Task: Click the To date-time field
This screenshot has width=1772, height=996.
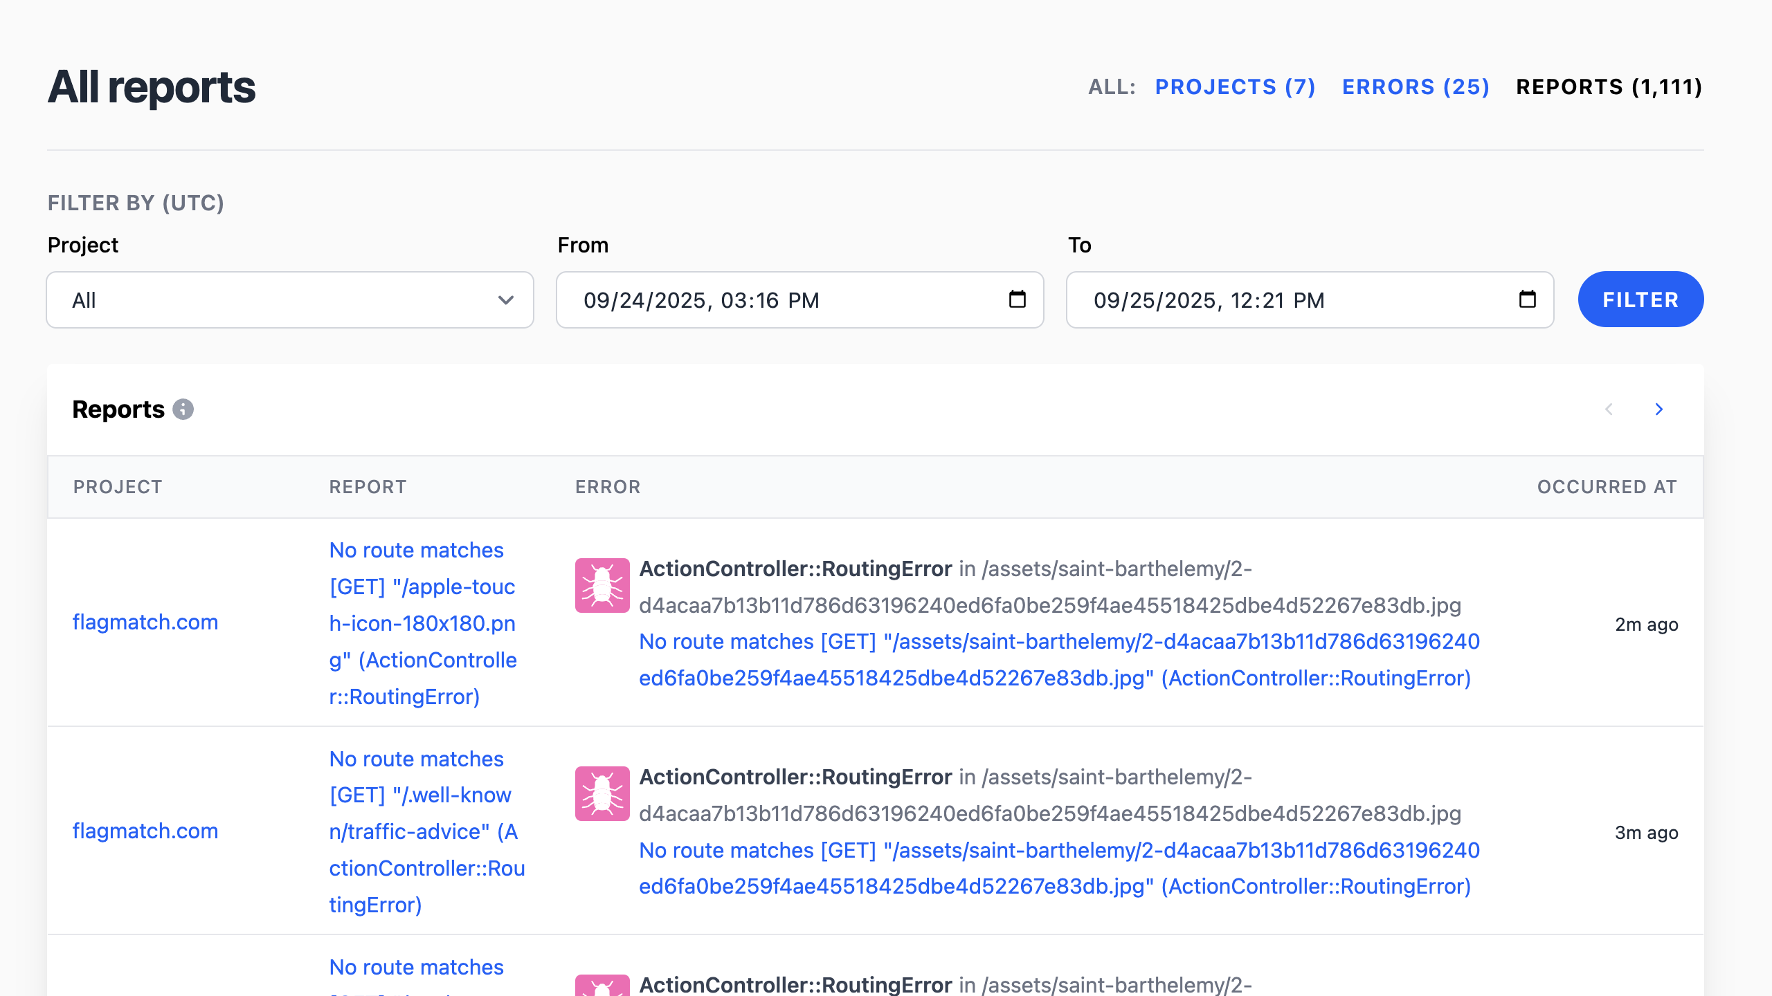Action: coord(1310,300)
